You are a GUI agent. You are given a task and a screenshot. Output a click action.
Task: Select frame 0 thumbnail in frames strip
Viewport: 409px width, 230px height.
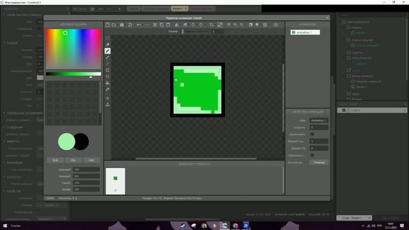[x=115, y=181]
